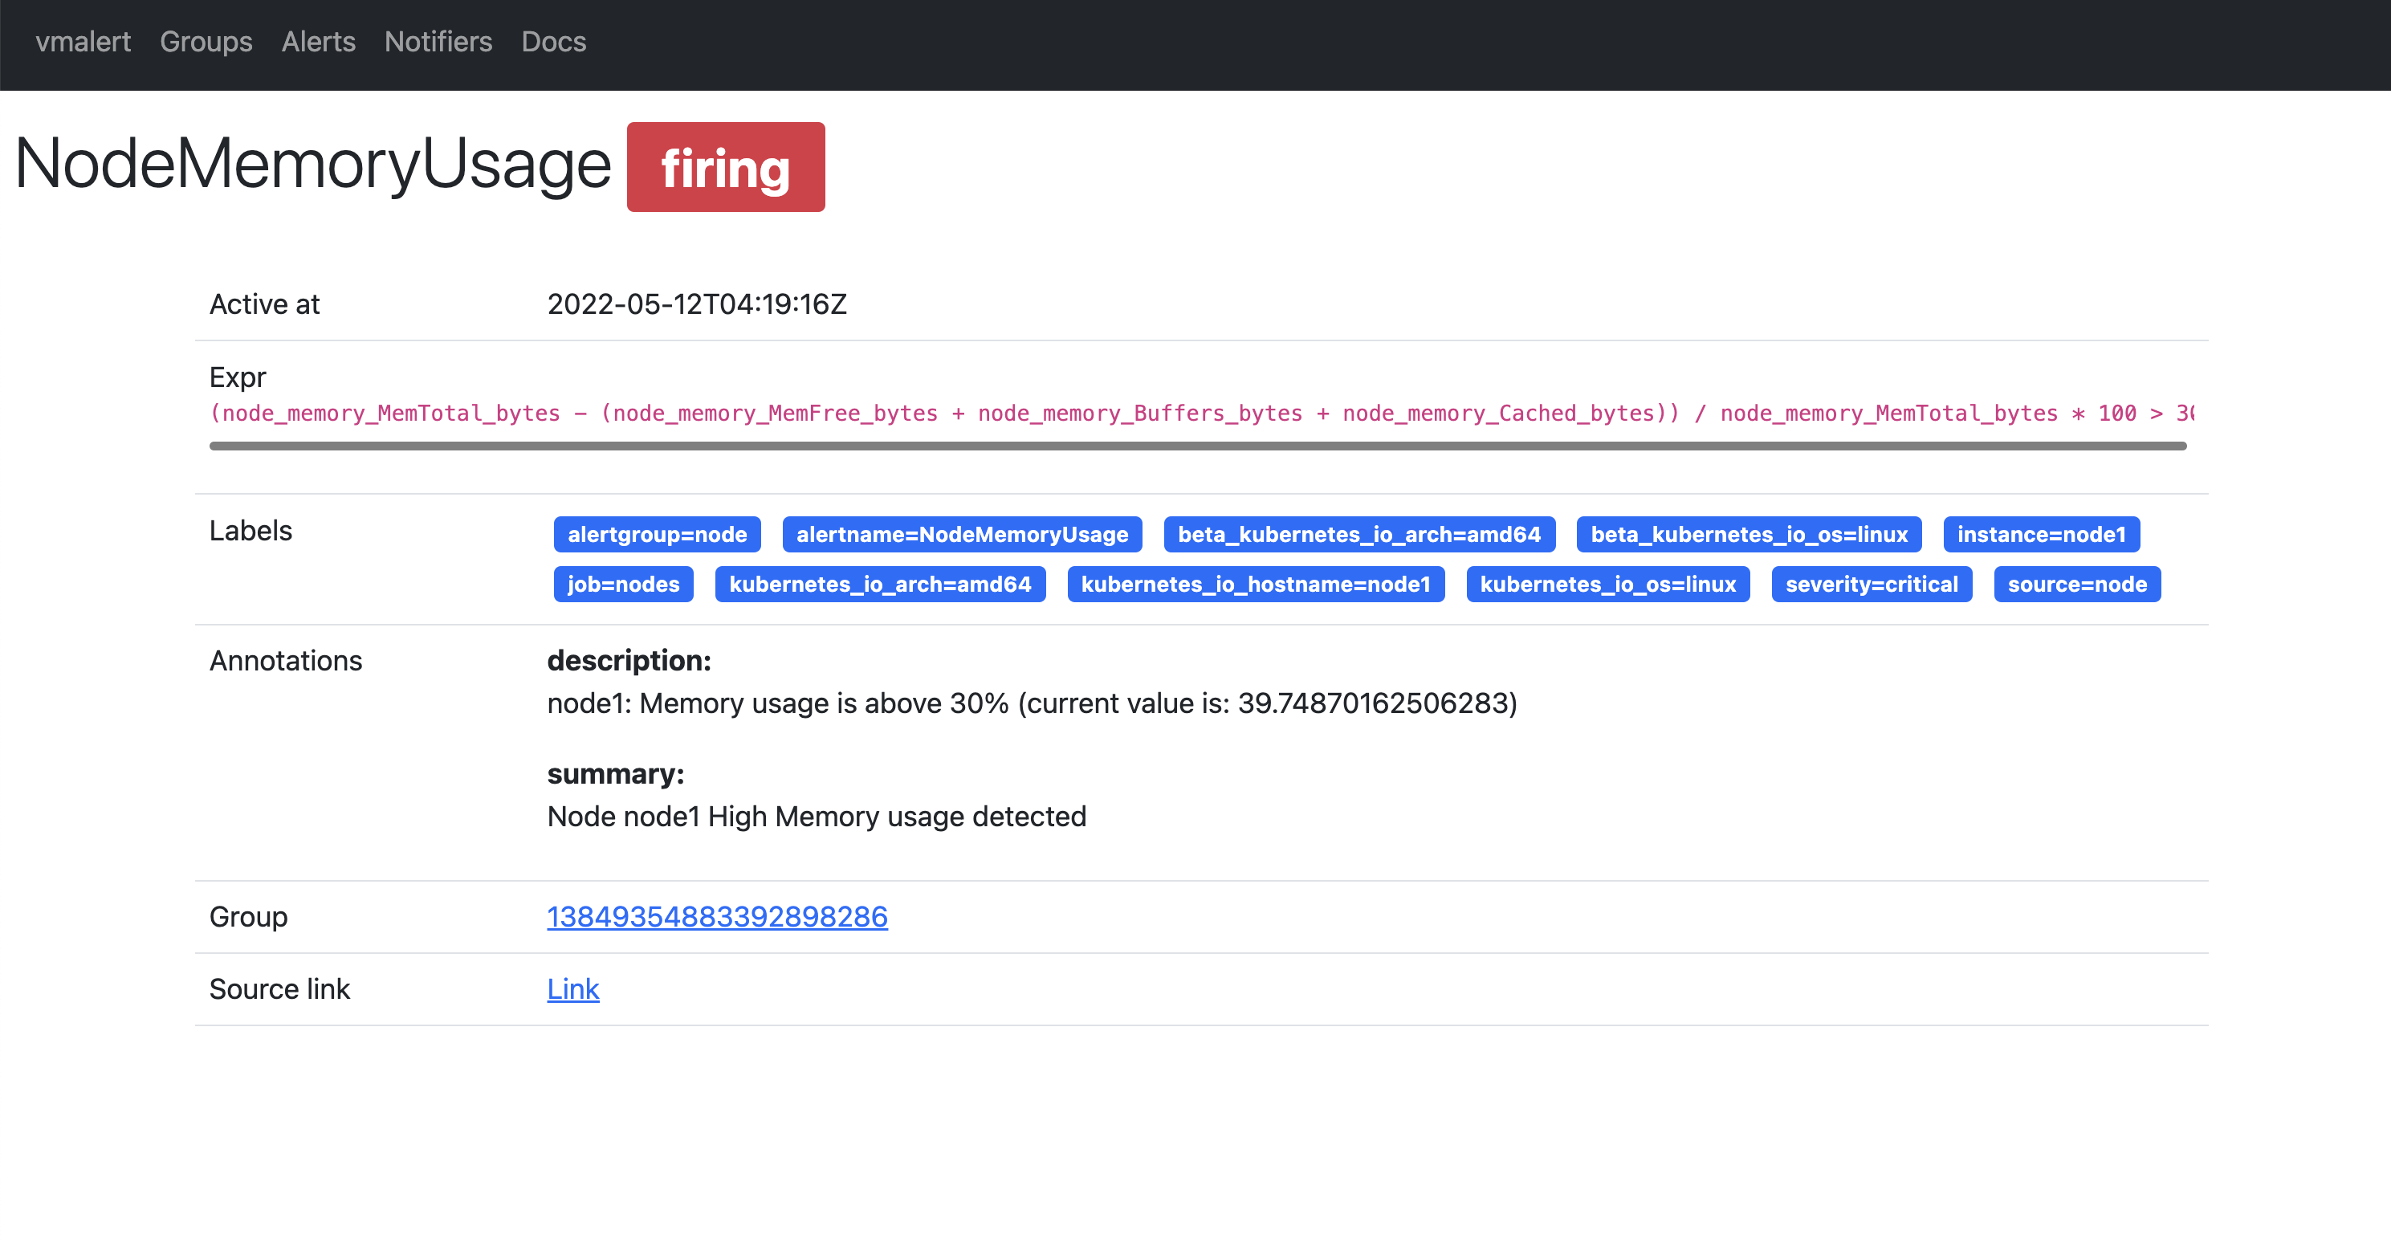Open the Groups menu item

click(x=205, y=42)
